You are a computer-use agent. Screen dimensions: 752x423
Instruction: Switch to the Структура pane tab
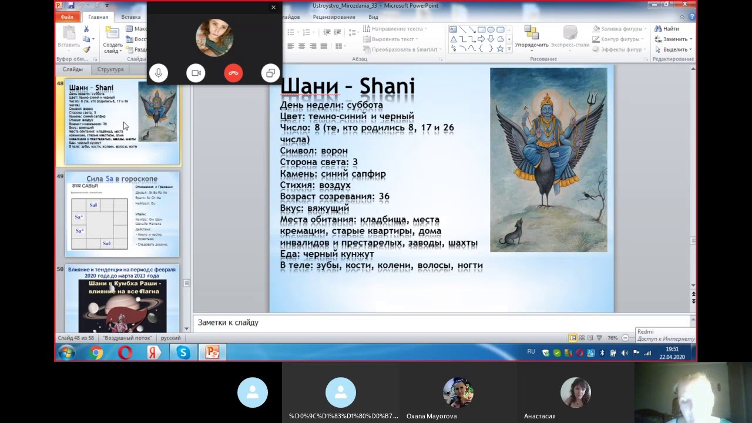(x=110, y=69)
